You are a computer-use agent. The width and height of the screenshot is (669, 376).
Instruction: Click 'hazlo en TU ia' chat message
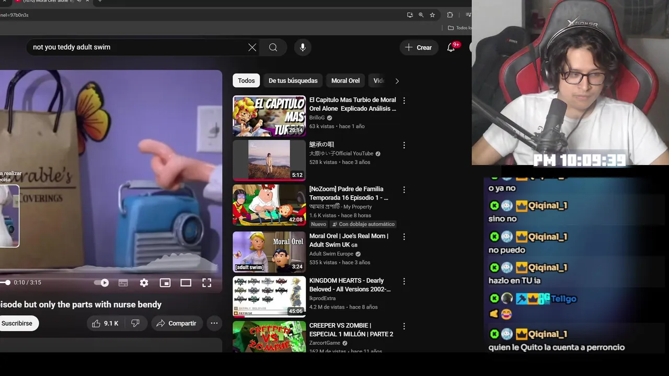tap(514, 281)
